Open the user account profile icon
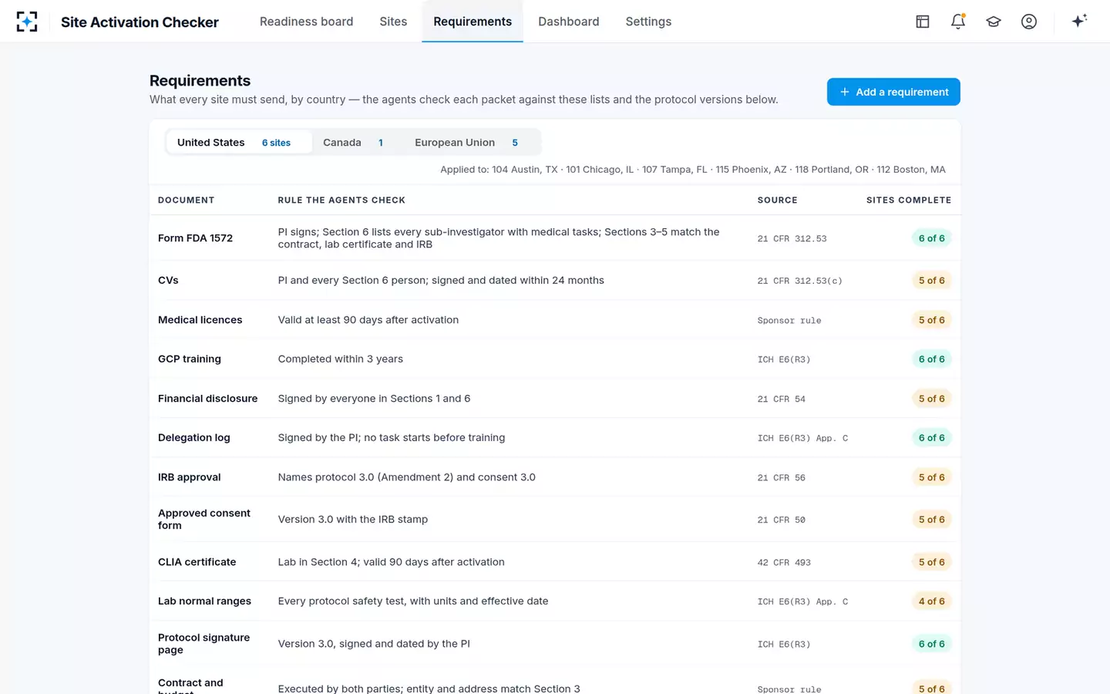The height and width of the screenshot is (694, 1110). coord(1029,22)
